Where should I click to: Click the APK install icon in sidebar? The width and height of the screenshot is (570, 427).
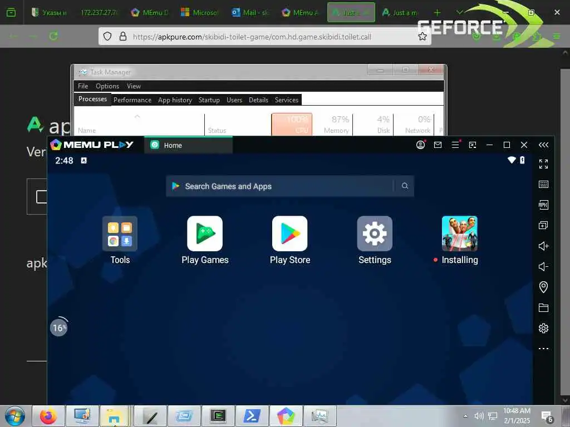click(x=543, y=205)
